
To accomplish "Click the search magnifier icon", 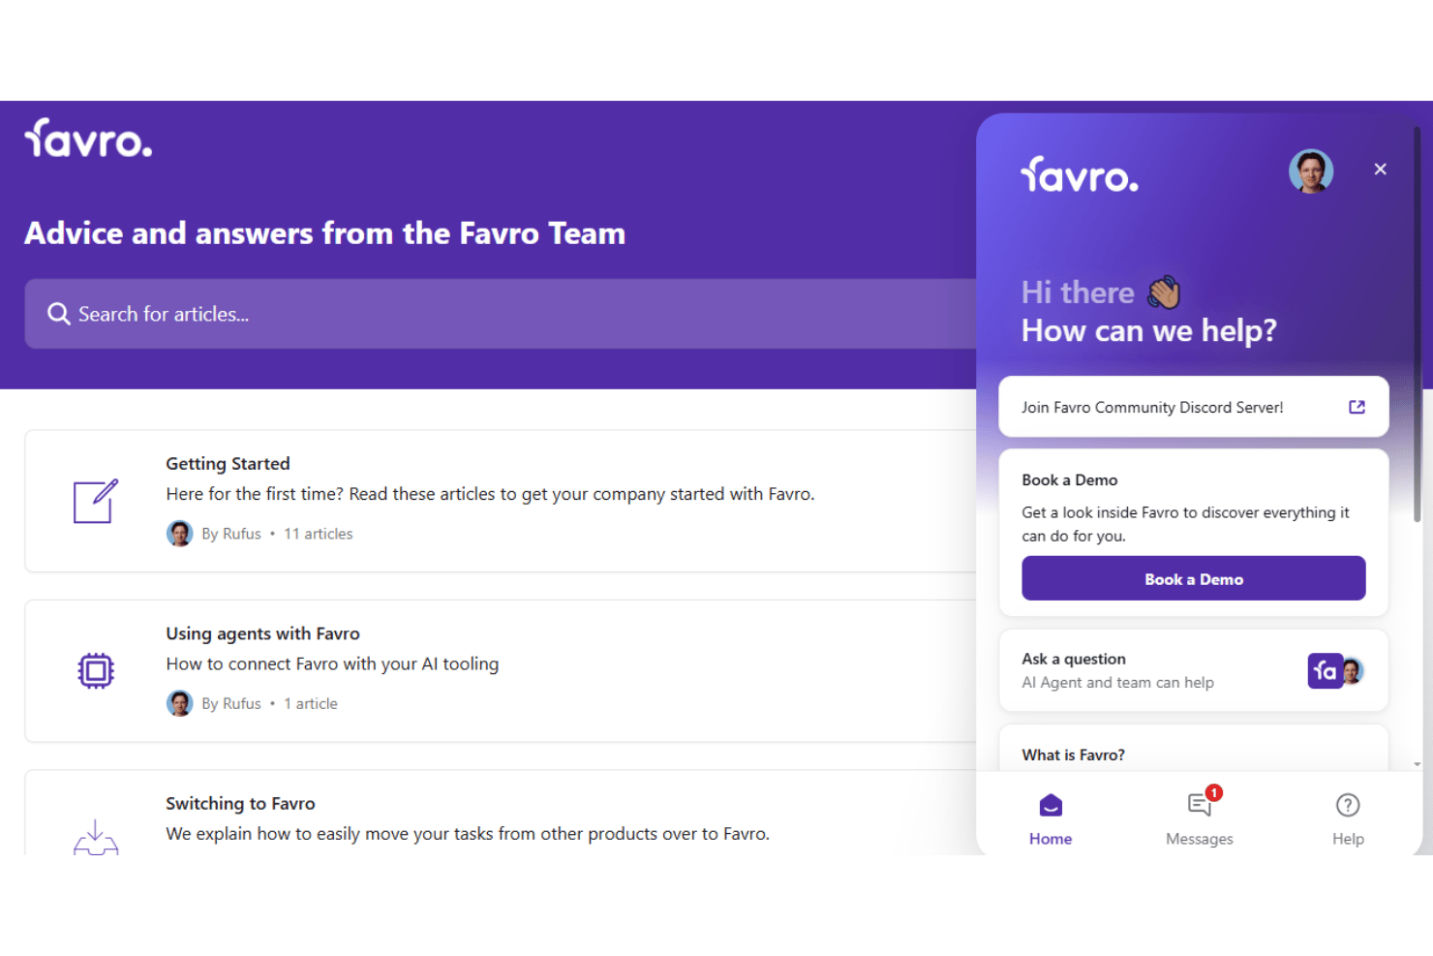I will [x=58, y=314].
